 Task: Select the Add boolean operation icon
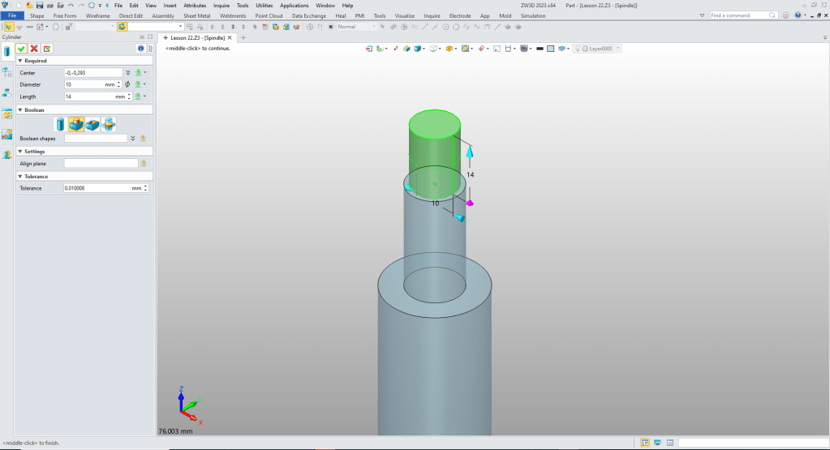pos(76,124)
